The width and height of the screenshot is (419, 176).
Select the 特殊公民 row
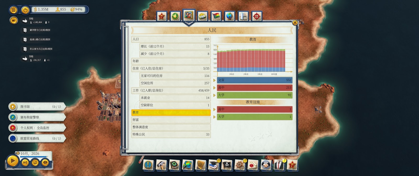point(171,135)
